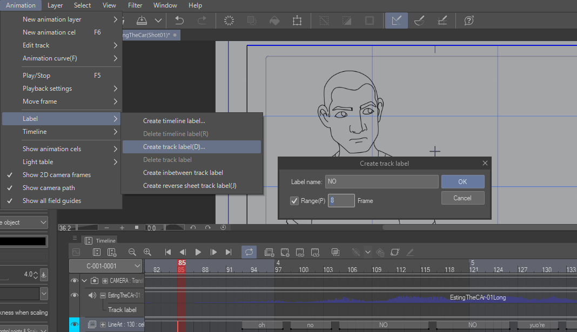Screen dimensions: 577x332
Task: Zoom in on the timeline
Action: pos(147,252)
